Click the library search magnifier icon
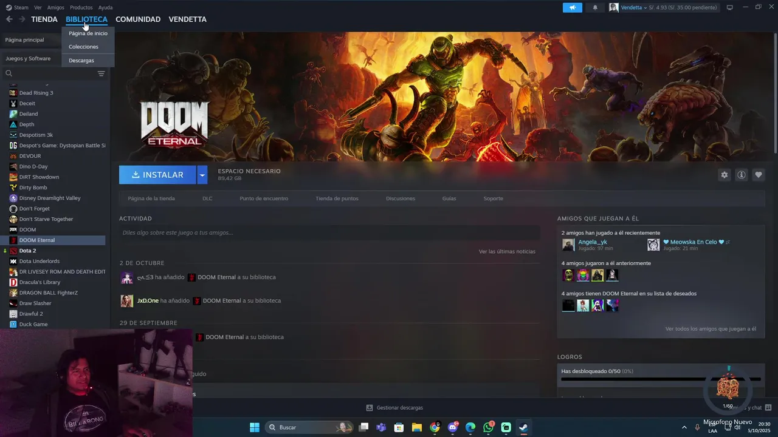This screenshot has height=437, width=778. click(9, 73)
